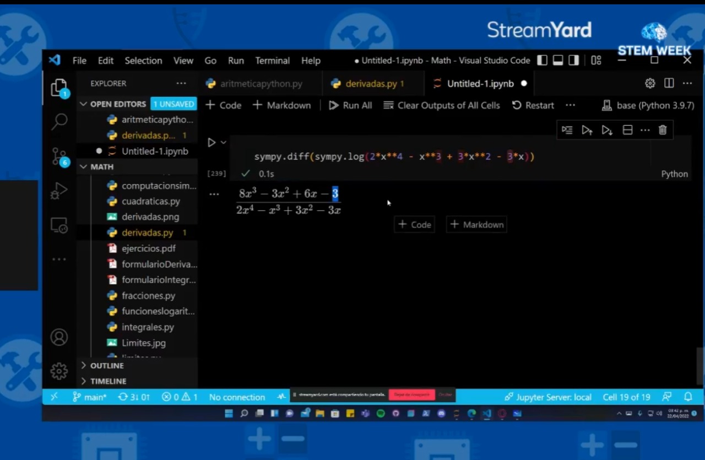Click the Run by Line cell icon
Viewport: 705px width, 460px height.
[x=567, y=130]
